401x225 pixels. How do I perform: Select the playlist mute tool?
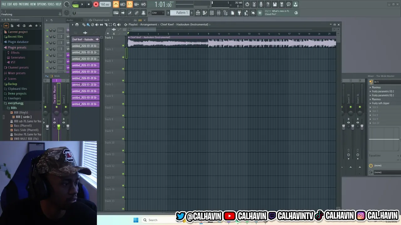pyautogui.click(x=97, y=25)
